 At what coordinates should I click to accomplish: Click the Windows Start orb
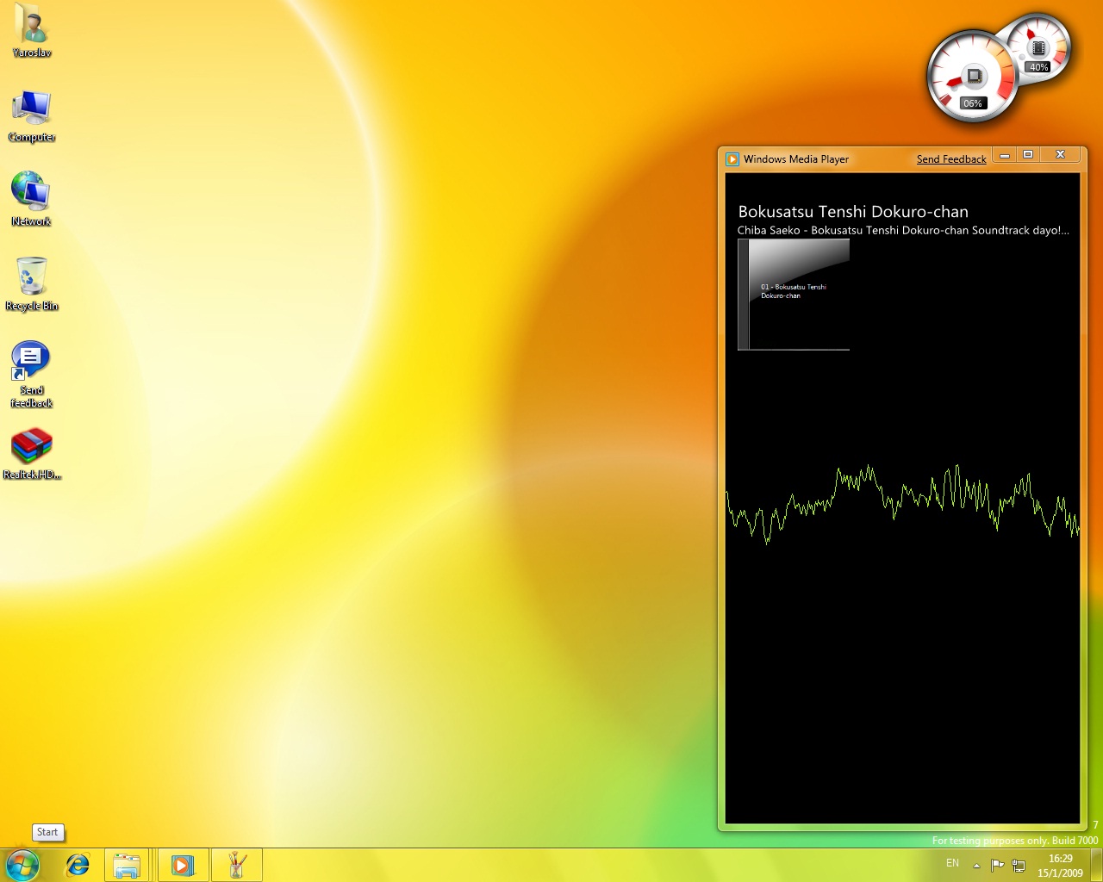click(x=22, y=865)
